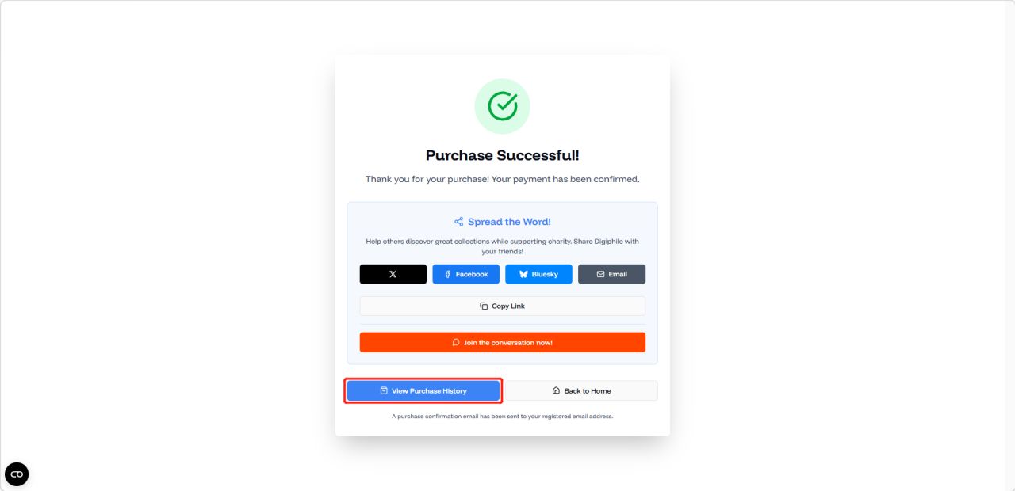Click the shopping bag icon

point(384,391)
